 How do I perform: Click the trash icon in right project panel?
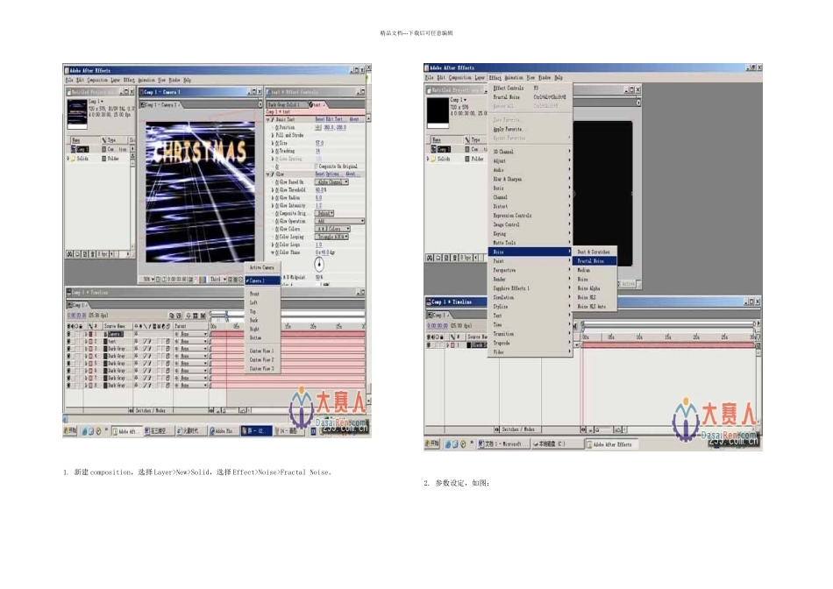[x=456, y=258]
